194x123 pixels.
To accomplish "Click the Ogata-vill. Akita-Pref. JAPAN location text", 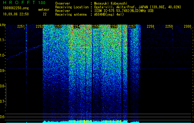I will (138, 7).
